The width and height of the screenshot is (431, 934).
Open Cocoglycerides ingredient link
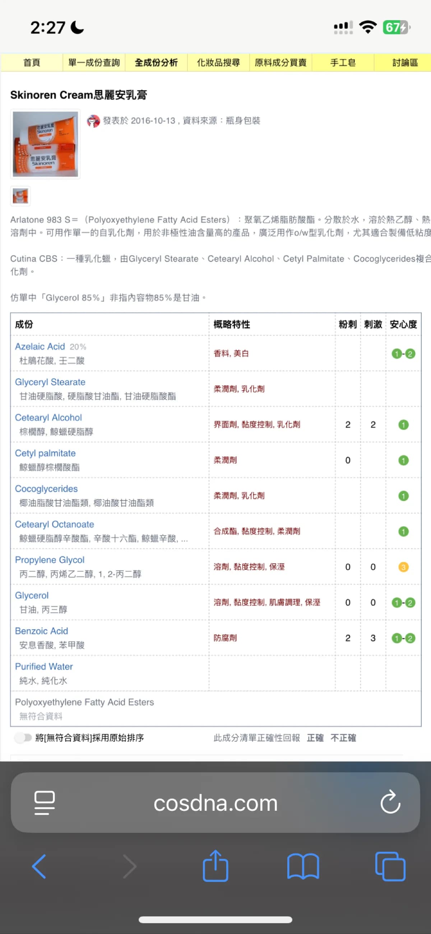[x=46, y=488]
